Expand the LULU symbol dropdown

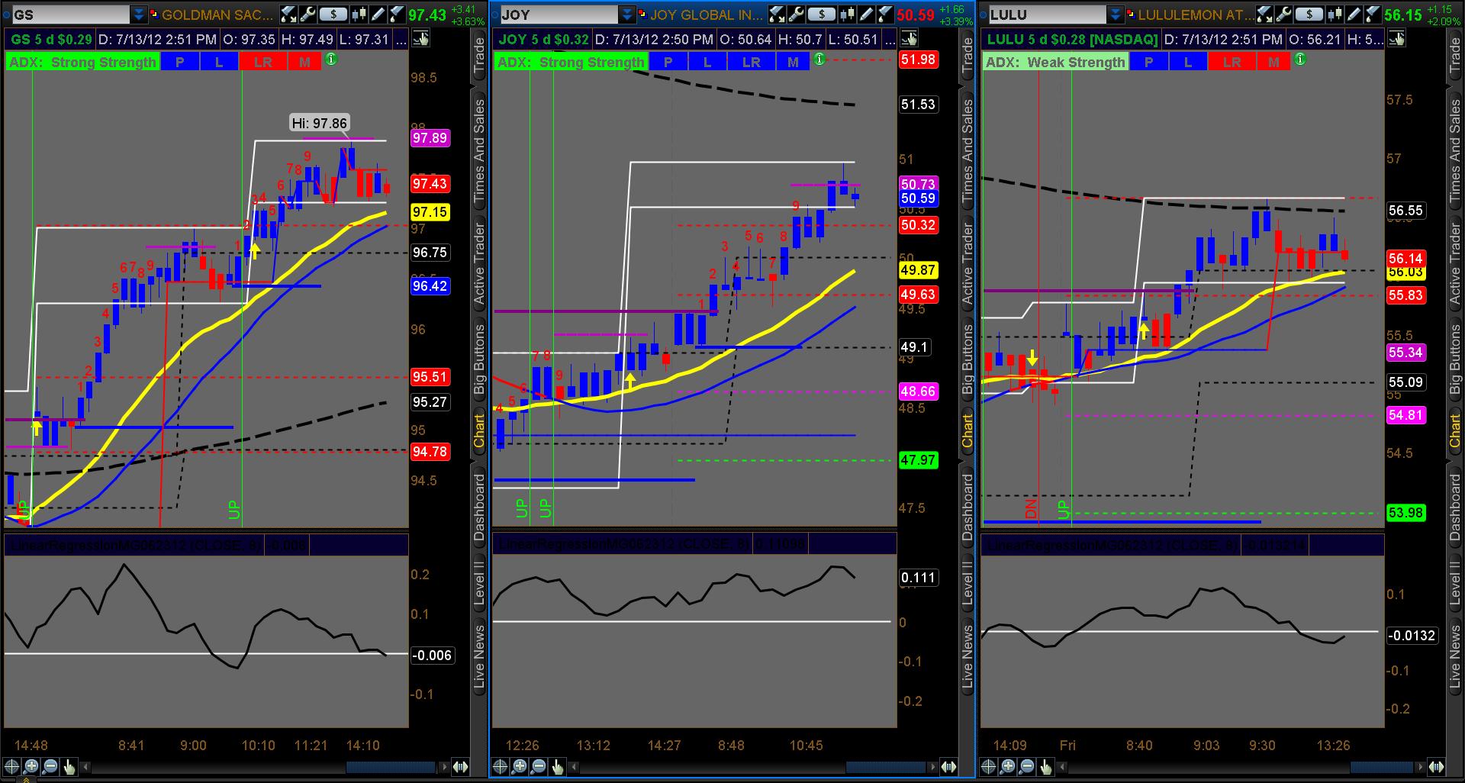pyautogui.click(x=1115, y=14)
